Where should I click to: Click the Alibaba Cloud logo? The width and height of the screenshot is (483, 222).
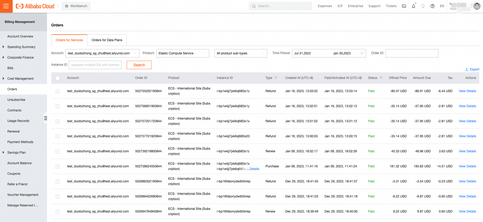35,6
